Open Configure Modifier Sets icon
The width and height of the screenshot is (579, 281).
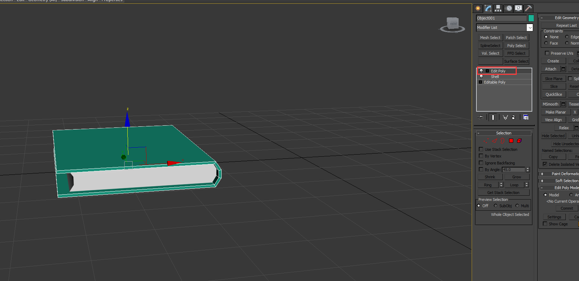[526, 117]
